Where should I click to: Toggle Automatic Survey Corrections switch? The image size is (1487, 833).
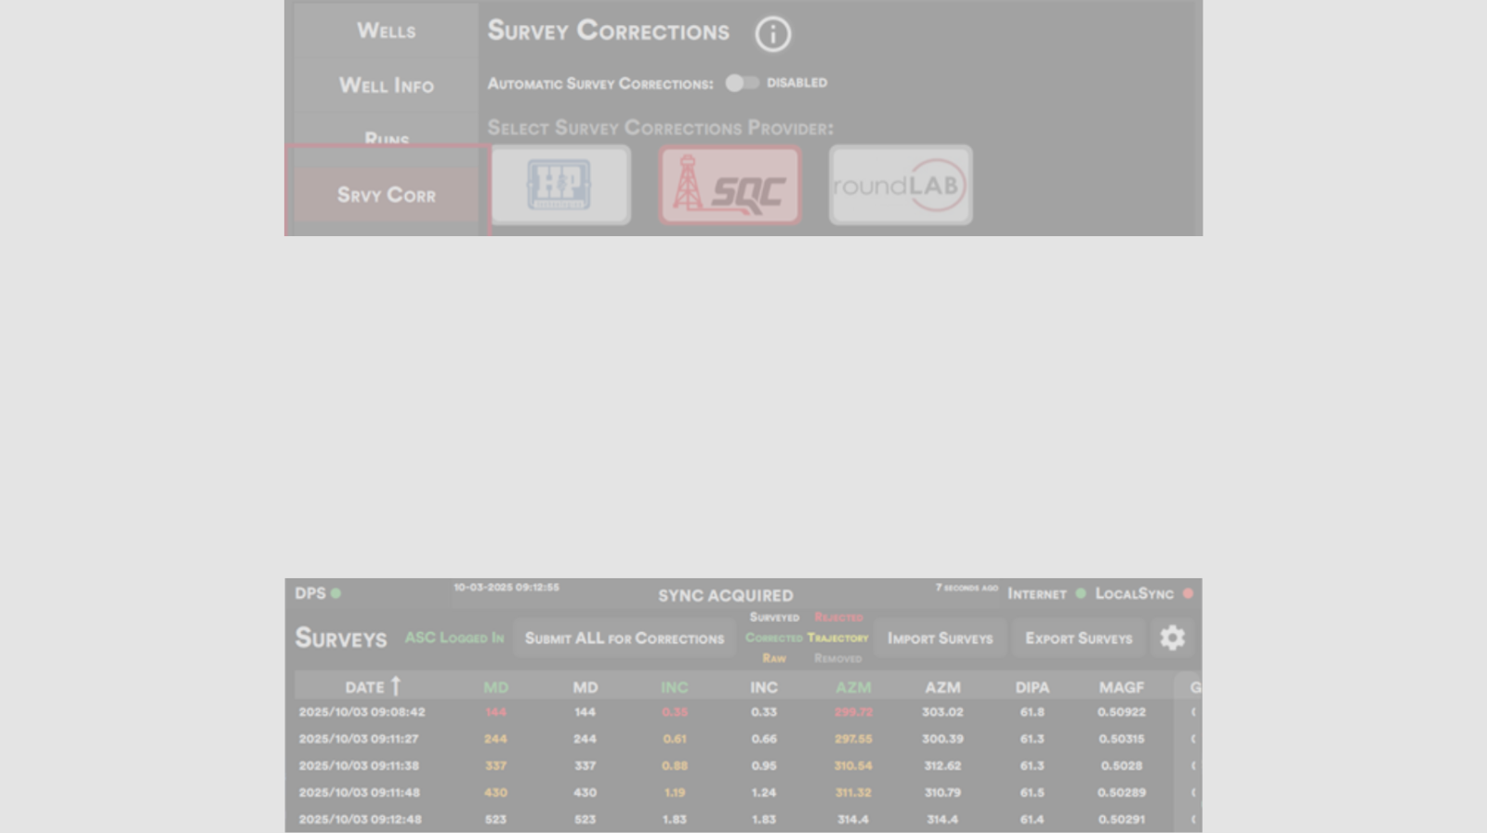(x=742, y=83)
